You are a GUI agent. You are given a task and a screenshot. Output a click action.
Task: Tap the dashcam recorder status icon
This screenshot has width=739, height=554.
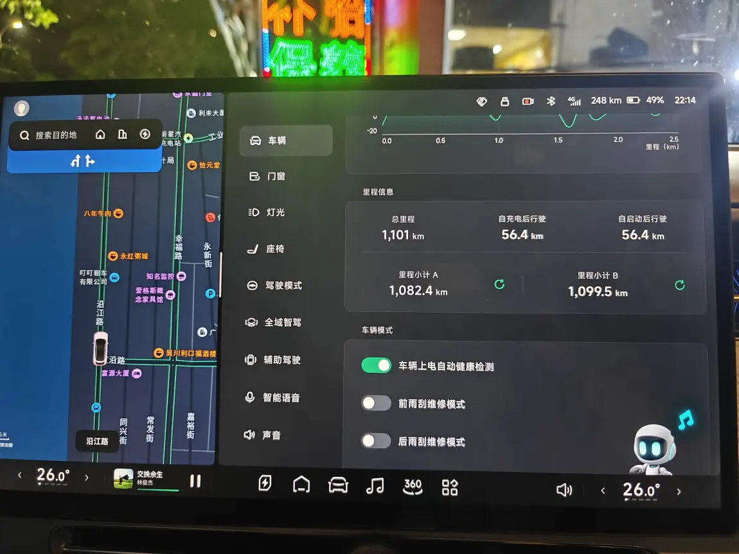point(528,101)
